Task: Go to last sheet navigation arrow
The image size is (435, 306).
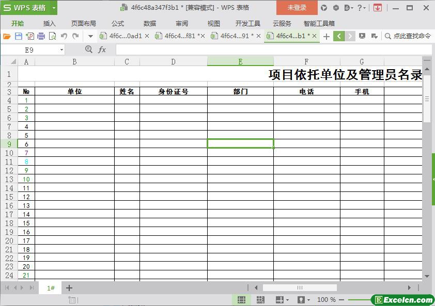Action: [32, 288]
